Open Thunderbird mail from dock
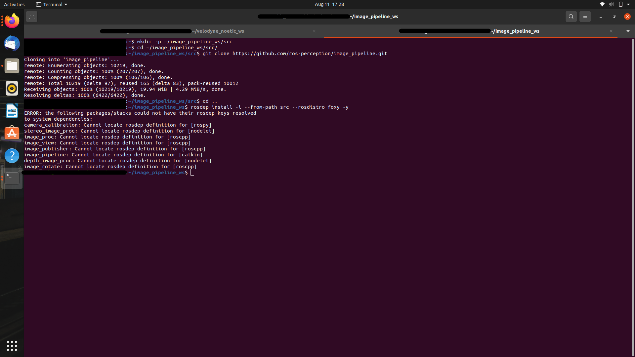The width and height of the screenshot is (635, 357). pos(12,43)
